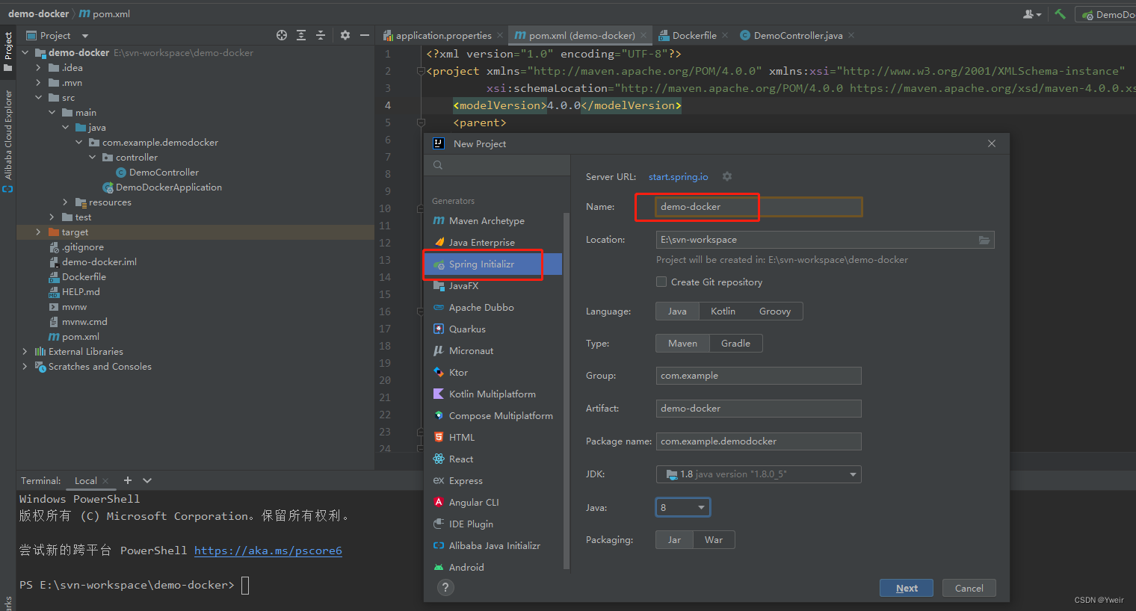Screen dimensions: 1136x611
Task: Click the Next button
Action: [x=907, y=588]
